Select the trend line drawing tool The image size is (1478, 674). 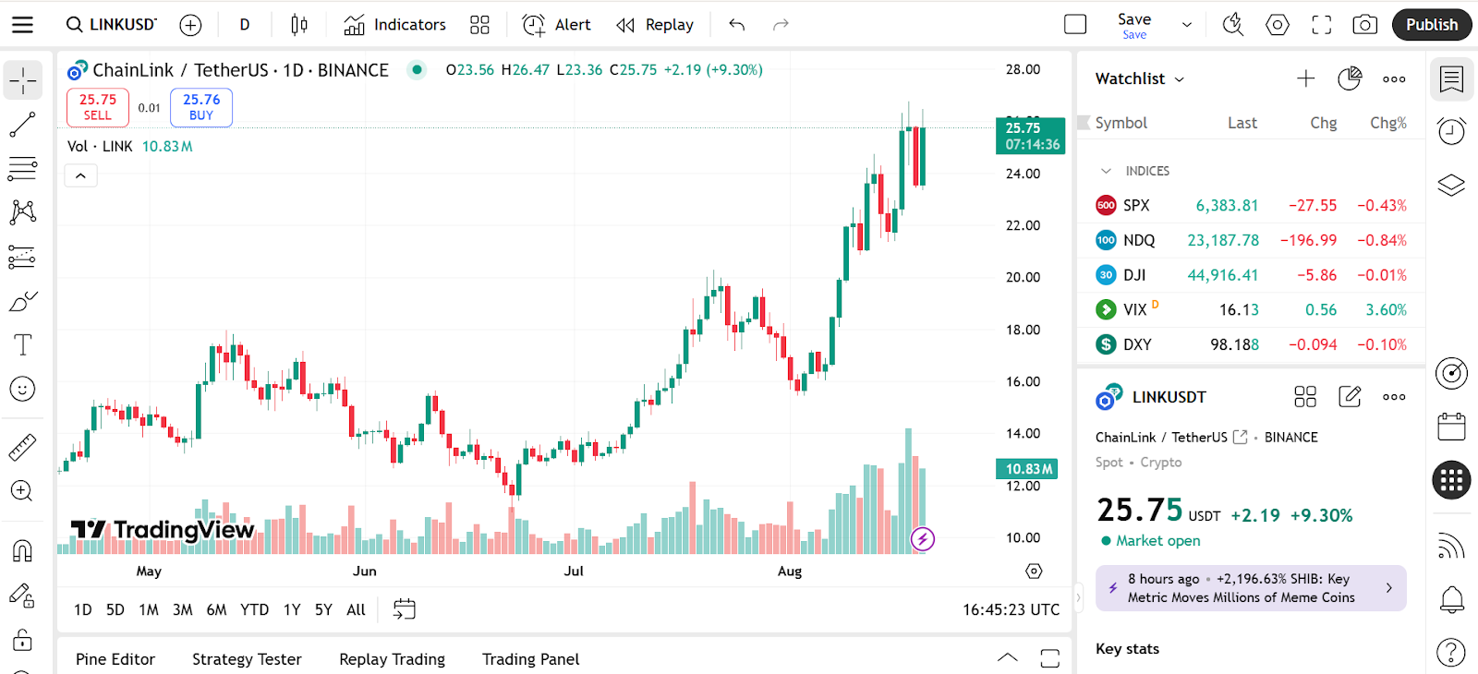[23, 125]
